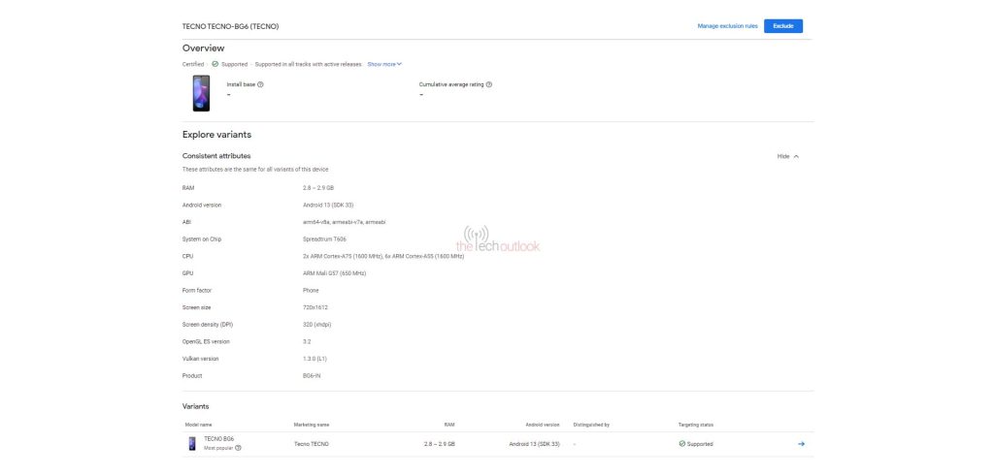Click the Targeting status column header
The width and height of the screenshot is (994, 476).
(x=696, y=425)
